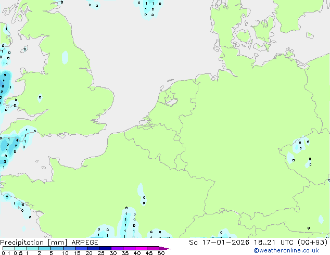The height and width of the screenshot is (255, 330).
Task: Click the 20 mm legend swatch
Action: (93, 248)
